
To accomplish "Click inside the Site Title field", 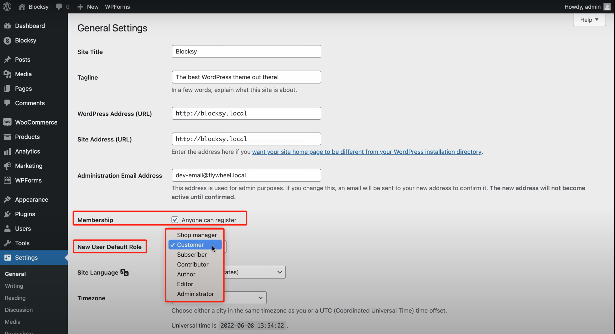I will pyautogui.click(x=246, y=51).
